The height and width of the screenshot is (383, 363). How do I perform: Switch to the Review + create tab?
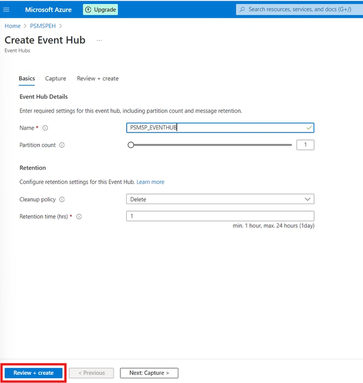[x=97, y=79]
